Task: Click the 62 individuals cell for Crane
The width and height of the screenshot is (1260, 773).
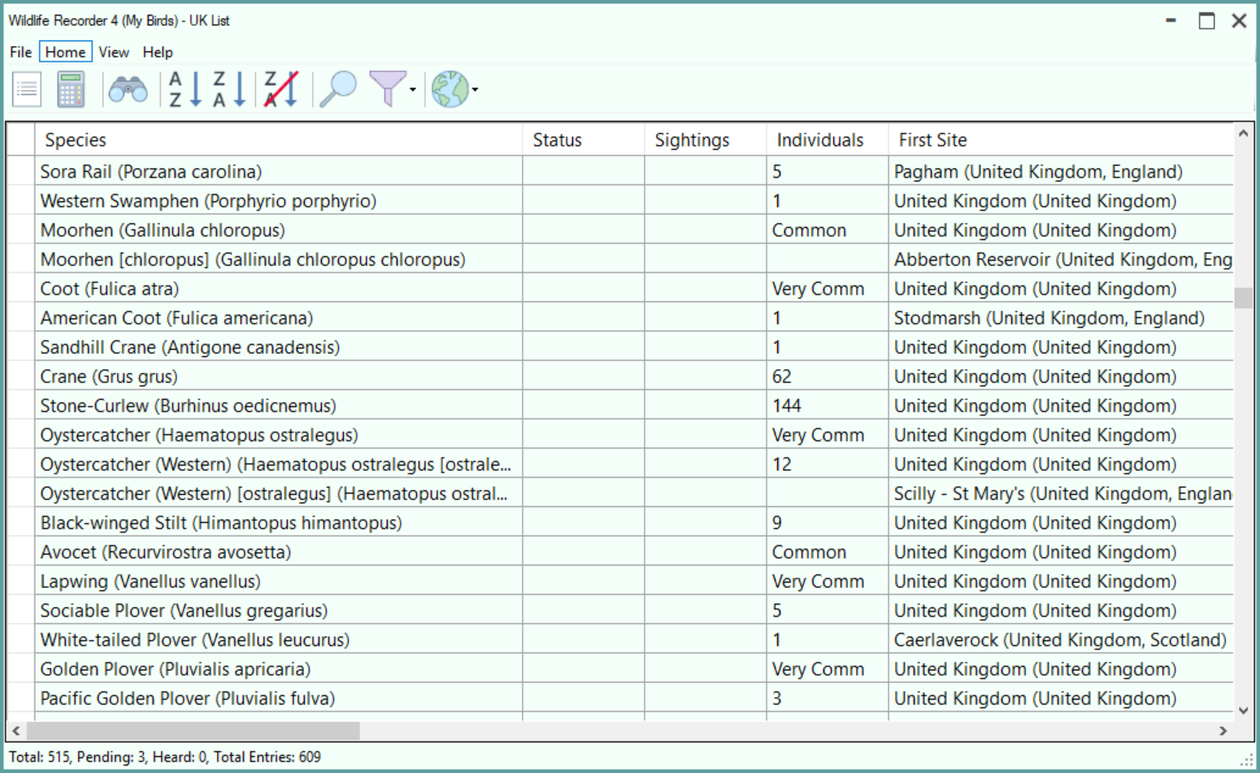Action: tap(827, 376)
